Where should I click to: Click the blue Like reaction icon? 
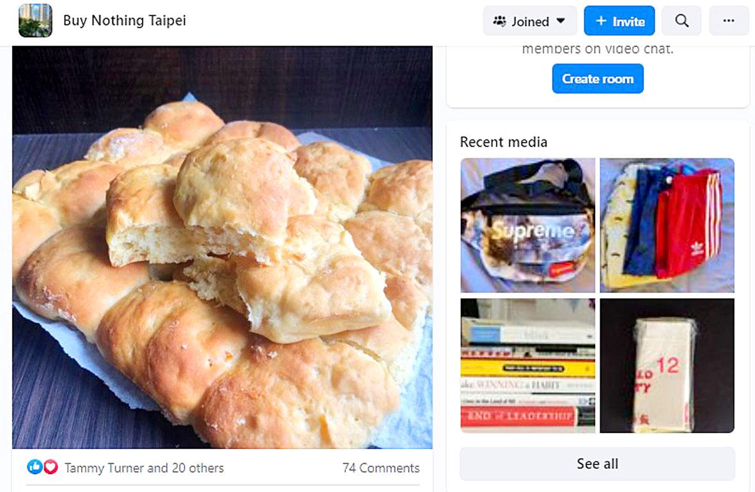35,466
